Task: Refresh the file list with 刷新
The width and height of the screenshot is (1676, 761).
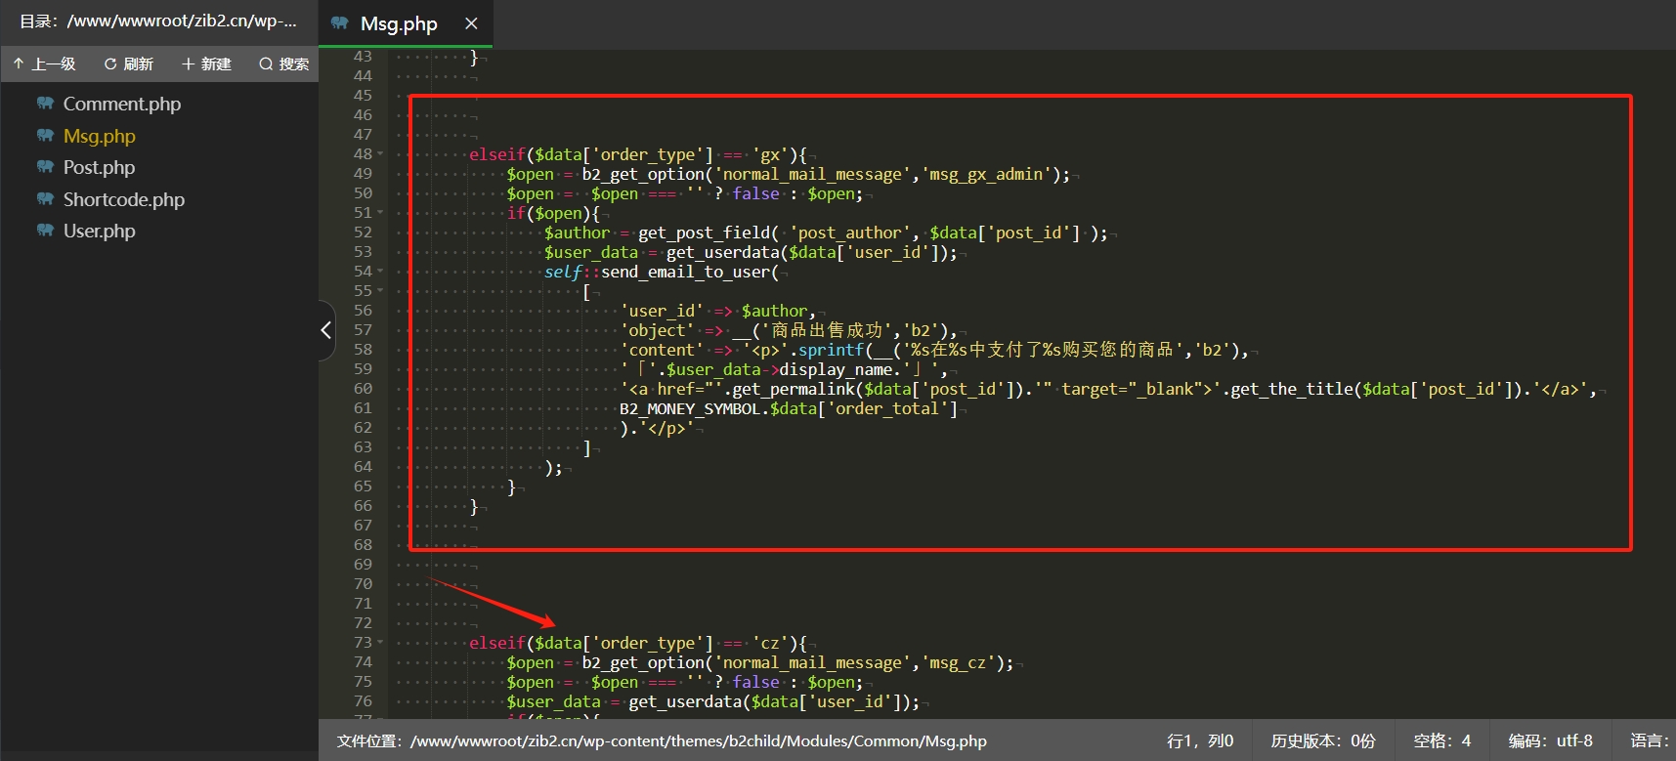Action: tap(129, 64)
